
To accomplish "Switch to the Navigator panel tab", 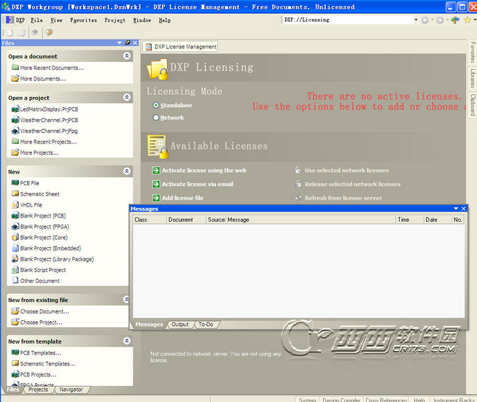I will (x=71, y=390).
